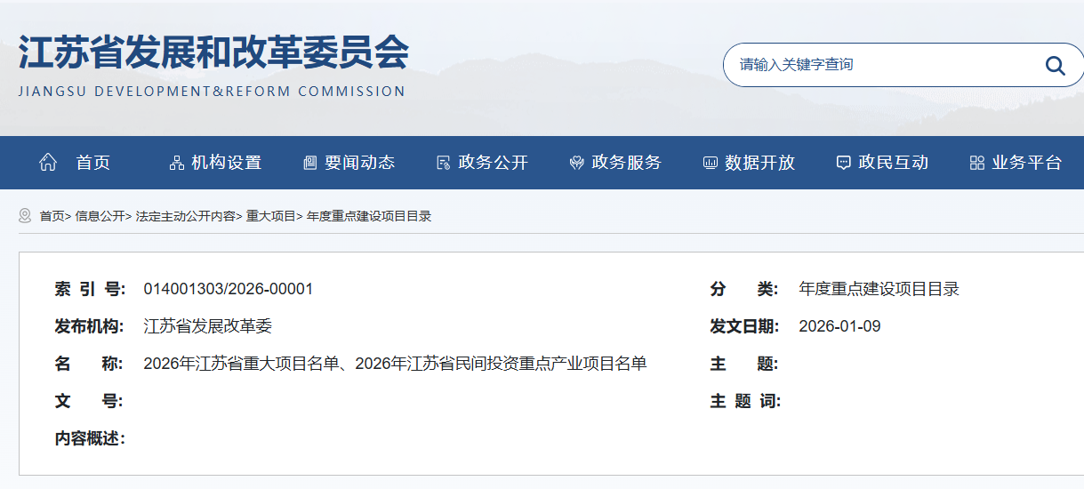Select the 业务平台 navigation item
The height and width of the screenshot is (489, 1084).
pos(1026,163)
